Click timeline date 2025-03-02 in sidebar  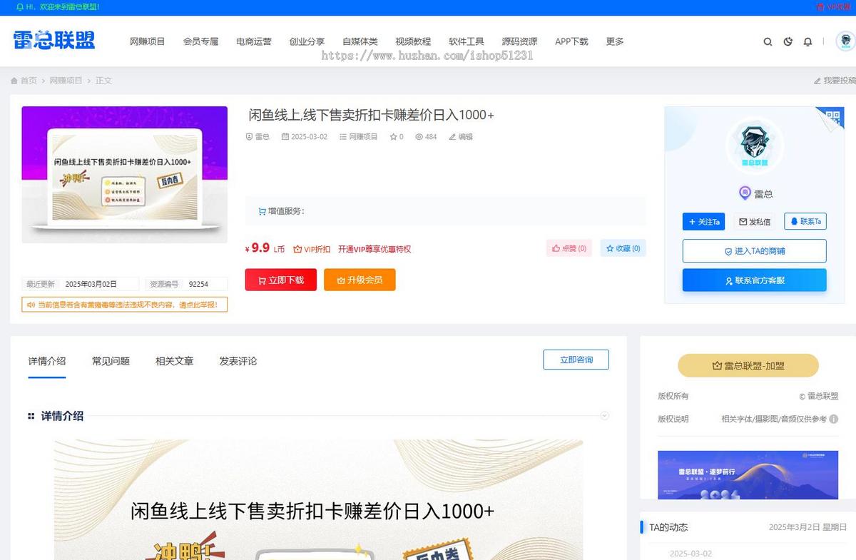[x=691, y=554]
